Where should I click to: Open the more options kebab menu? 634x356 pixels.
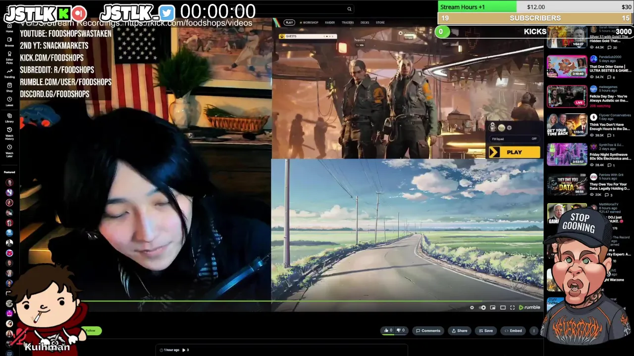pos(533,330)
